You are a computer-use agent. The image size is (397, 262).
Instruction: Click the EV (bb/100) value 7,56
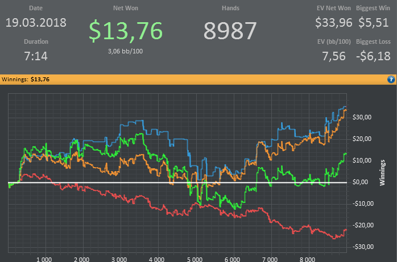[x=333, y=56]
